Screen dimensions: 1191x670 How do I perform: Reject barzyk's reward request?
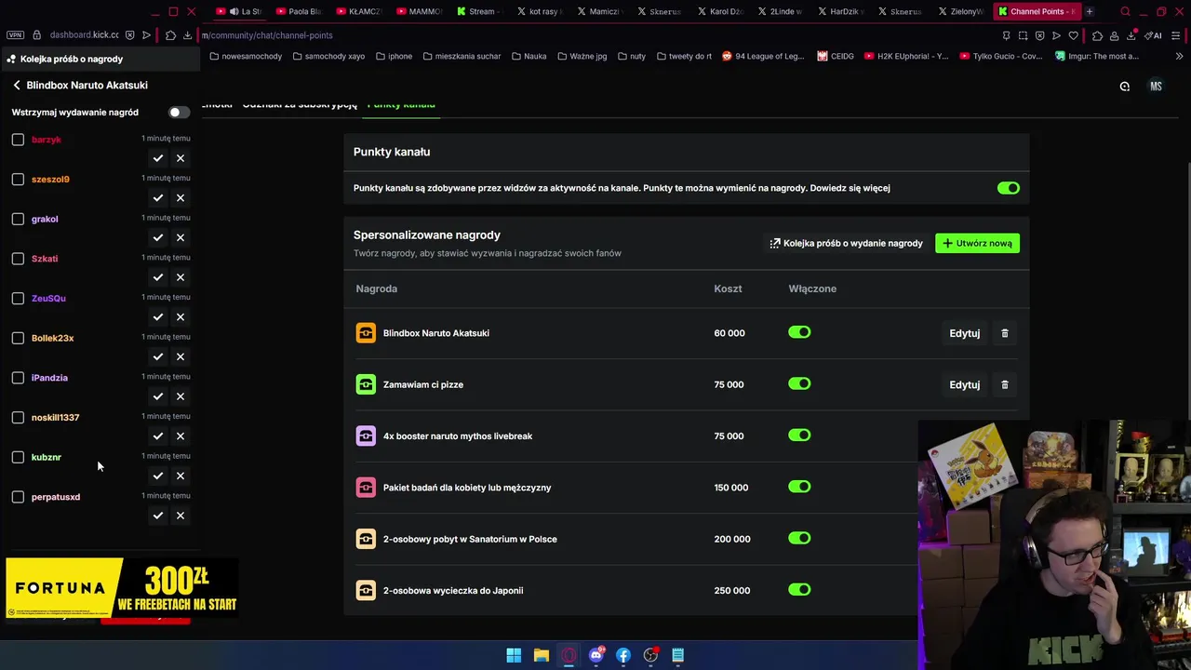click(181, 158)
